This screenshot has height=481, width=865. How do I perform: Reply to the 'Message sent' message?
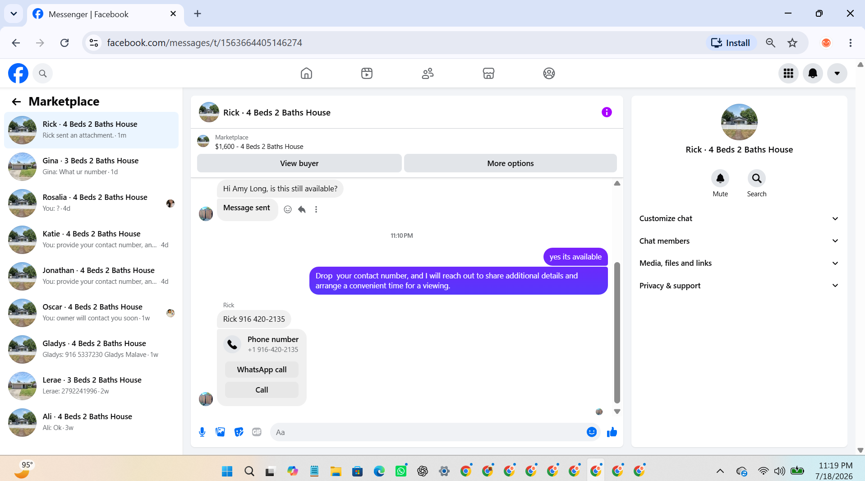(x=302, y=209)
